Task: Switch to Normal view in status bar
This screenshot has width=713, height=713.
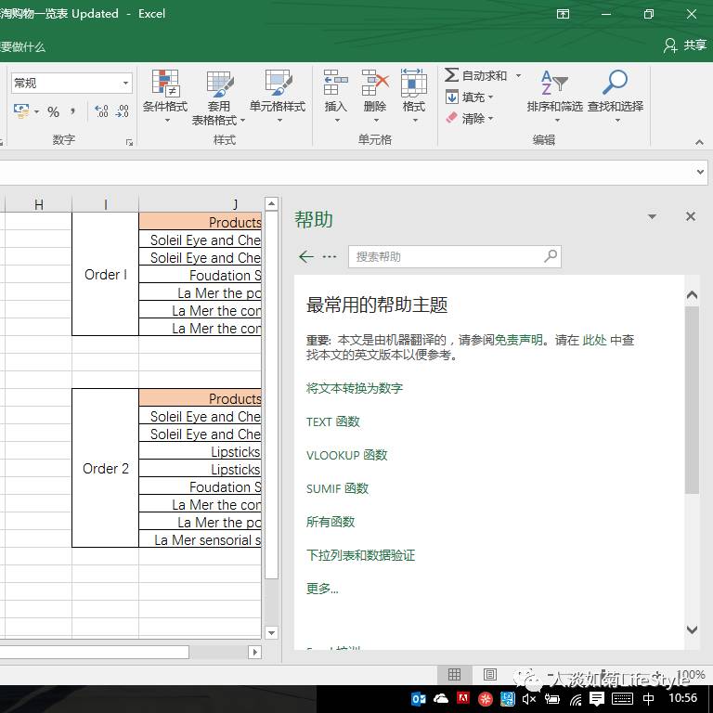Action: coord(454,674)
